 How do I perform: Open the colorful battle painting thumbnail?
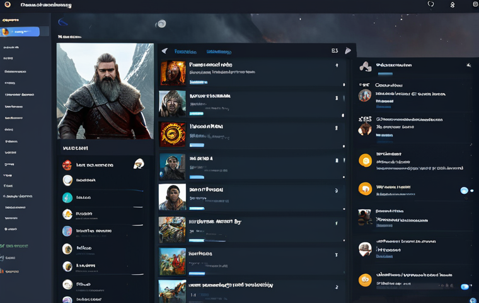[172, 262]
